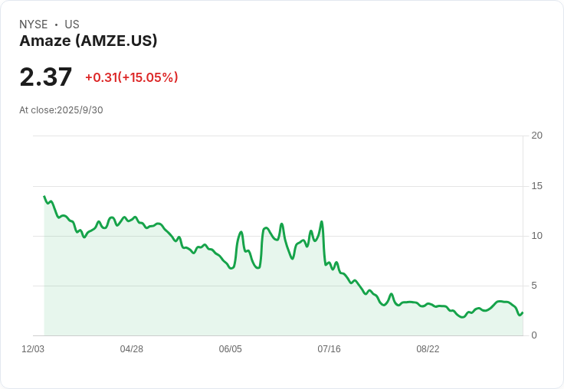Click the chart line above the 08/22 date
The image size is (564, 389).
pyautogui.click(x=428, y=306)
